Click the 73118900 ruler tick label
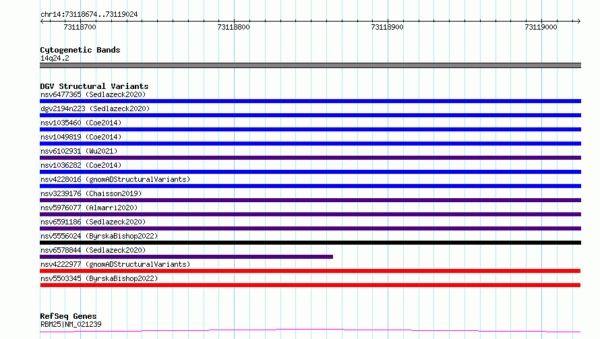 pos(387,27)
